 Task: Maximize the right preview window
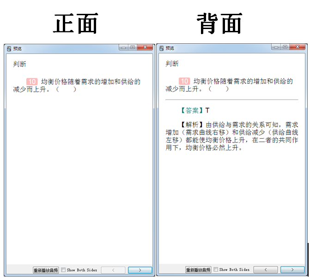(x=285, y=47)
